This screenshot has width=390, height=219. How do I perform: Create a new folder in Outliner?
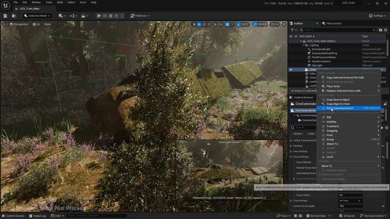[380, 30]
